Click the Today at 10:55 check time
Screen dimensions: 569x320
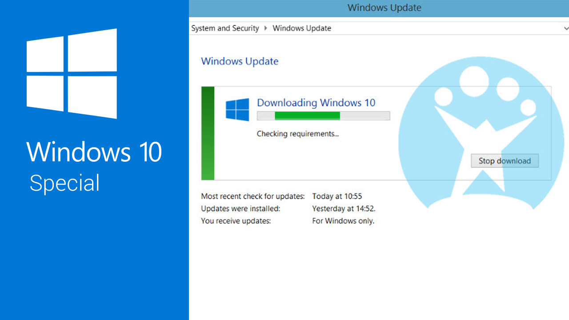click(337, 196)
